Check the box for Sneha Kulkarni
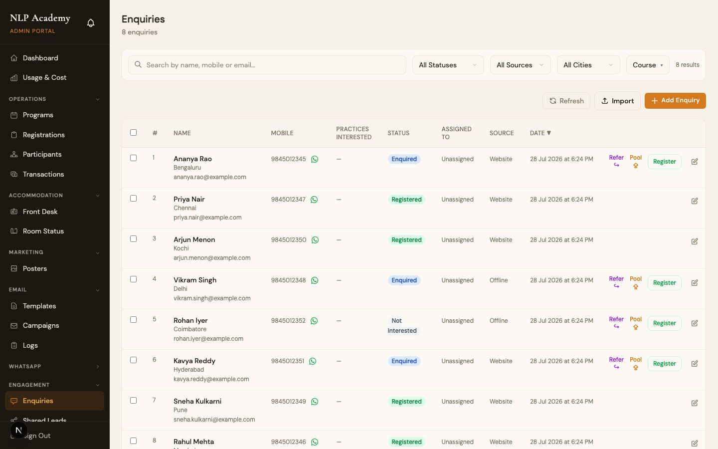This screenshot has width=718, height=449. [133, 401]
